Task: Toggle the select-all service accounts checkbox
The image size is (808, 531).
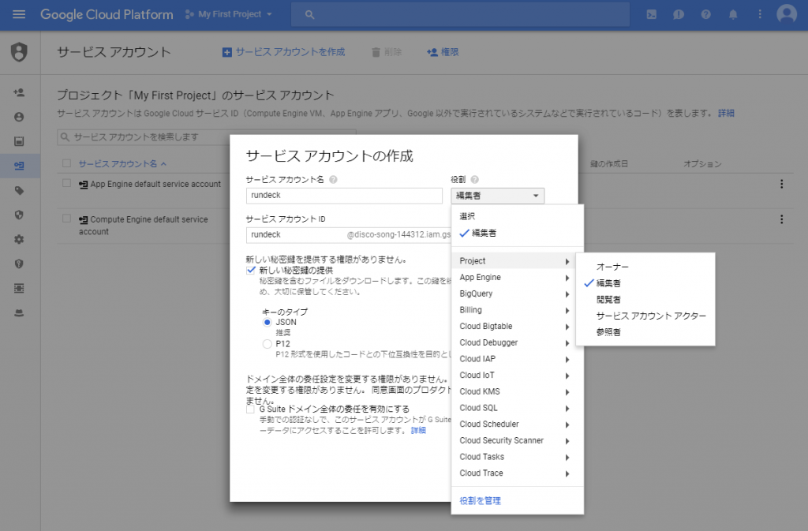Action: tap(66, 163)
